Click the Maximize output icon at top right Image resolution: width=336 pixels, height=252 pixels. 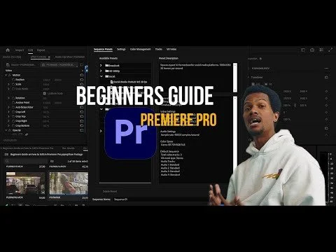coord(330,50)
